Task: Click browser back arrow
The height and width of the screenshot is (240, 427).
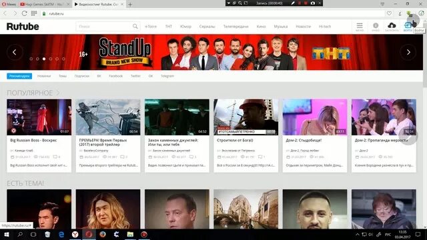Action: (5, 13)
